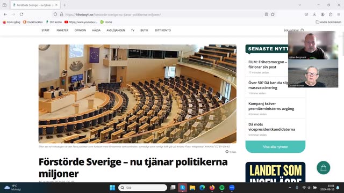Open Kom igång bookmark
The width and height of the screenshot is (344, 193).
click(11, 22)
